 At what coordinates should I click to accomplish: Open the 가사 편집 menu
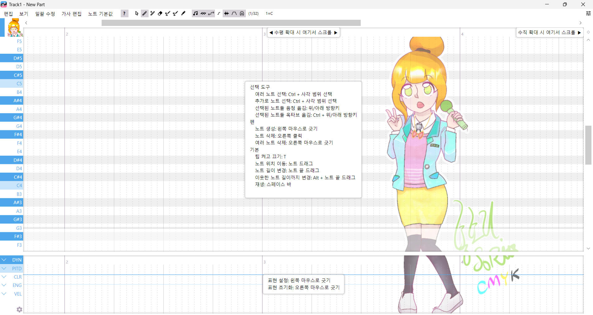click(71, 14)
